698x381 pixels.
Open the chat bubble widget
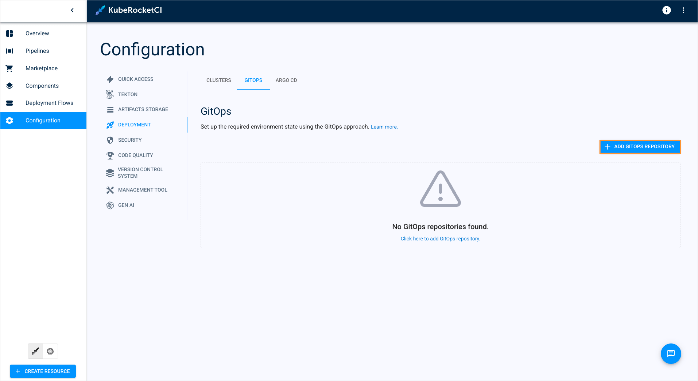[671, 353]
